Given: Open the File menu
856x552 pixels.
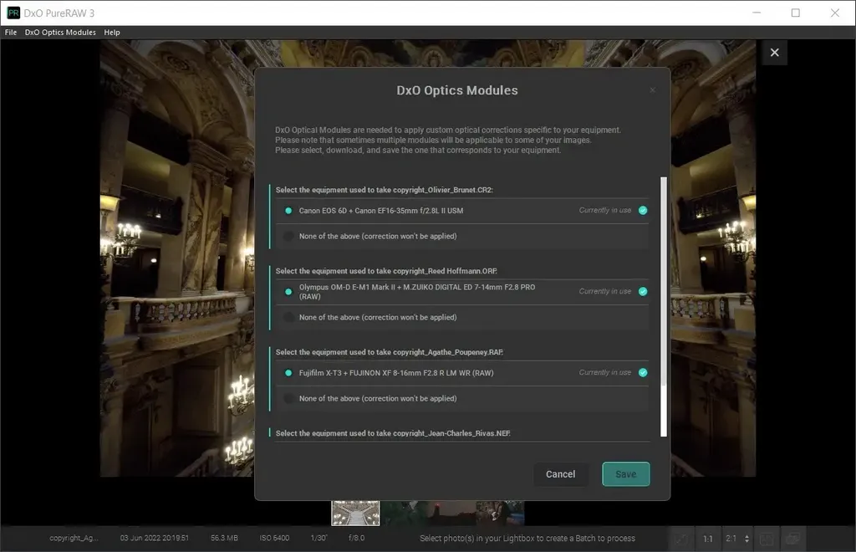Looking at the screenshot, I should 11,33.
